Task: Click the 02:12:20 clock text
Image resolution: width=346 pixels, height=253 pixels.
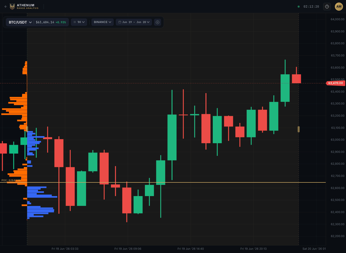Action: [311, 7]
